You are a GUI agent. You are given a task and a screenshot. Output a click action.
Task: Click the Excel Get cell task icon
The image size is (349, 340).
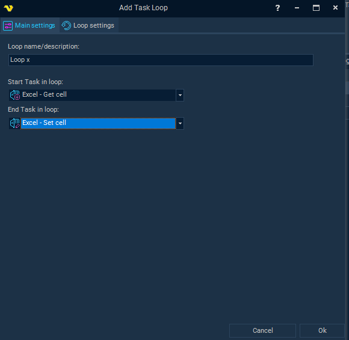coord(15,95)
